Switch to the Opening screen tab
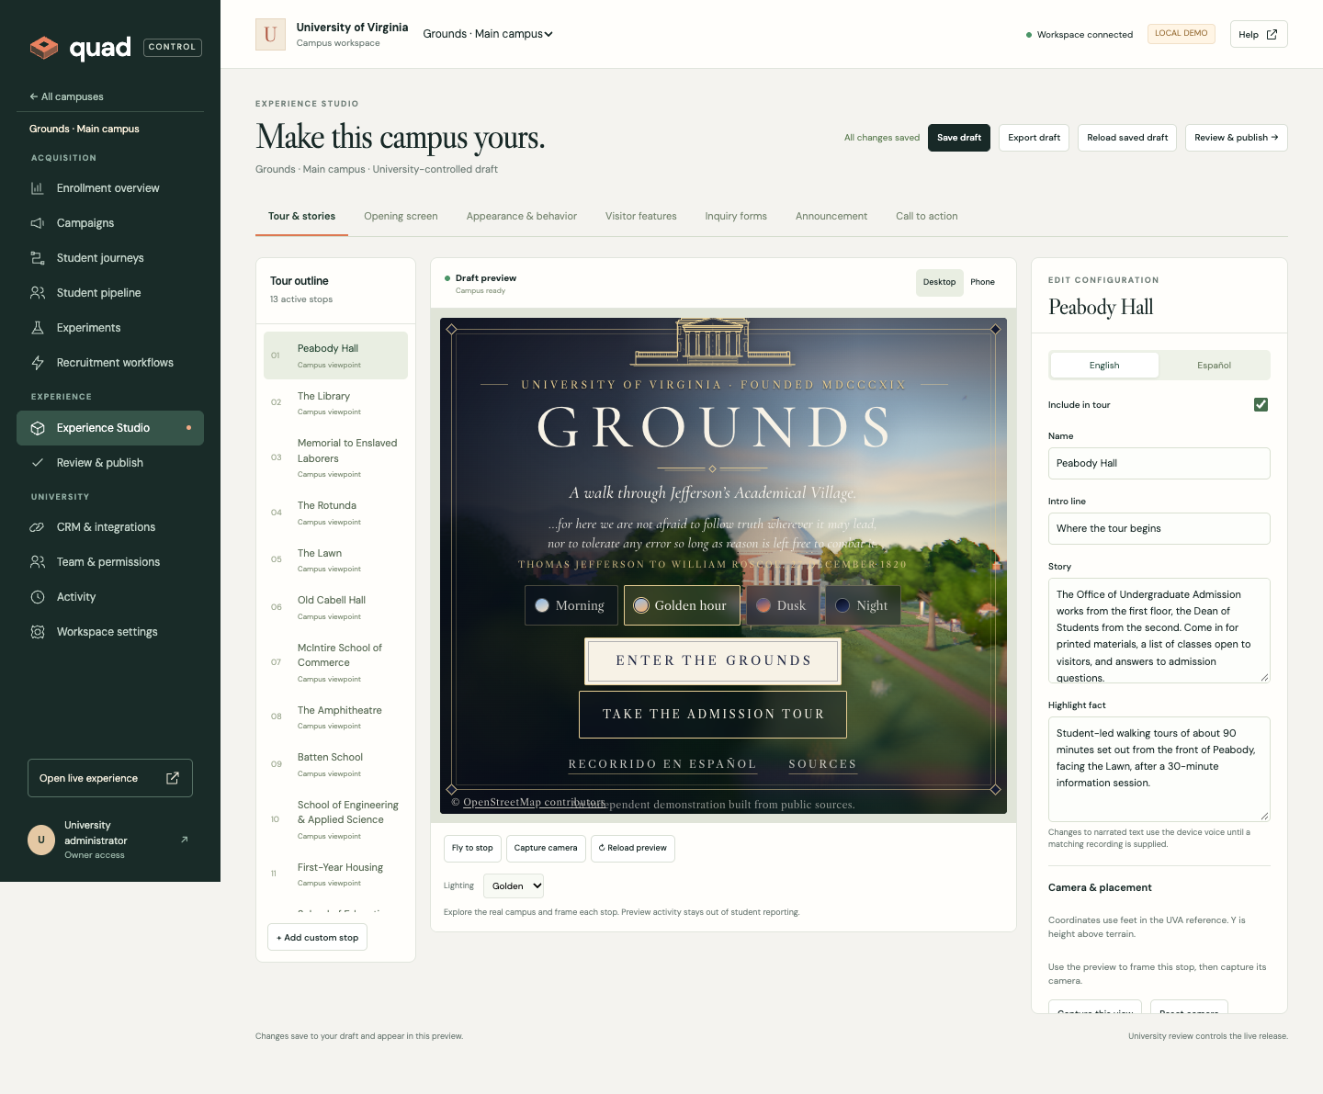 [401, 217]
